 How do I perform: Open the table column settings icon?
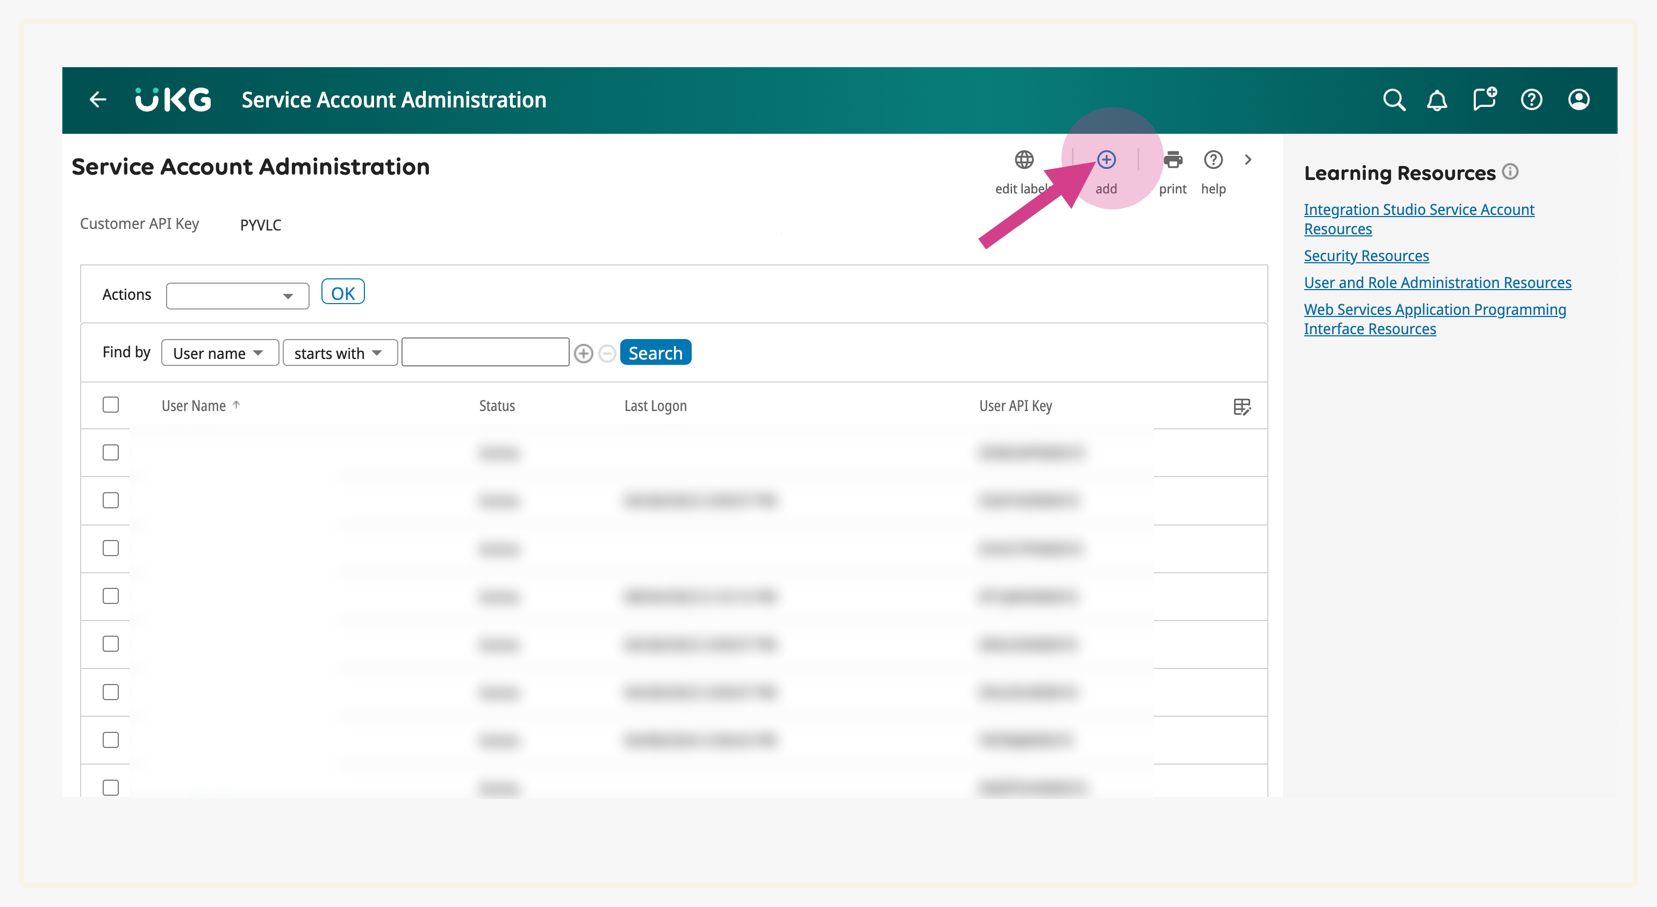[x=1242, y=407]
